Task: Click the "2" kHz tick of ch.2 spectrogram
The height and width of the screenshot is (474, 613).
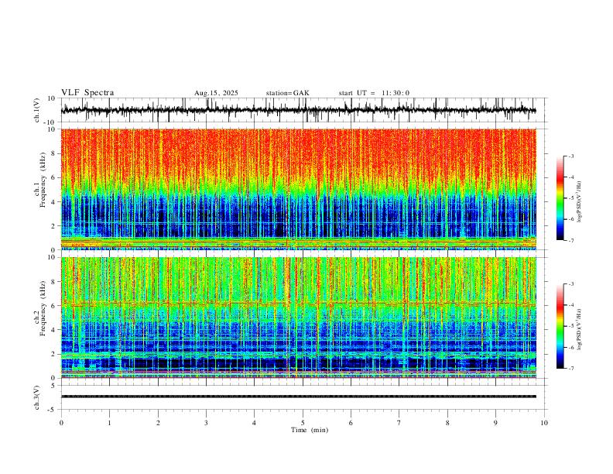Action: coord(54,354)
